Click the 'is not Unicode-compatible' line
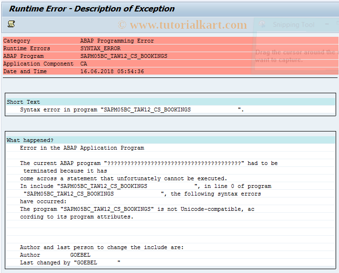 [137, 209]
